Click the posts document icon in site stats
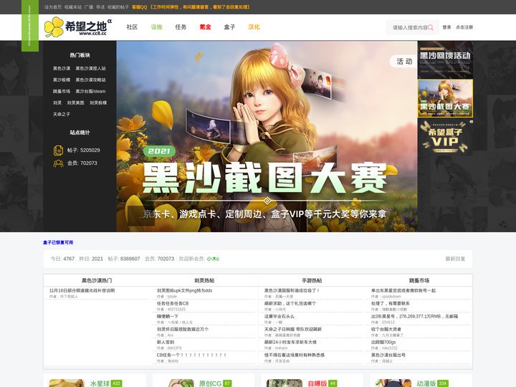Screen dimensions: 516x387 (58, 150)
